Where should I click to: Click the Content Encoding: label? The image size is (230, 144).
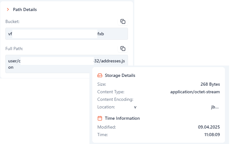[x=115, y=99]
